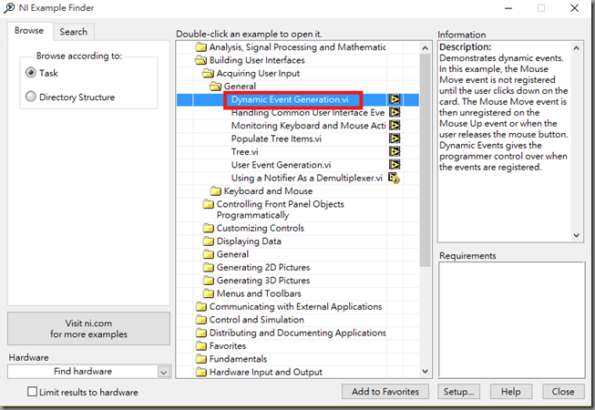595x410 pixels.
Task: Click the VI icon beside Handling Common User Interface Events
Action: [395, 112]
